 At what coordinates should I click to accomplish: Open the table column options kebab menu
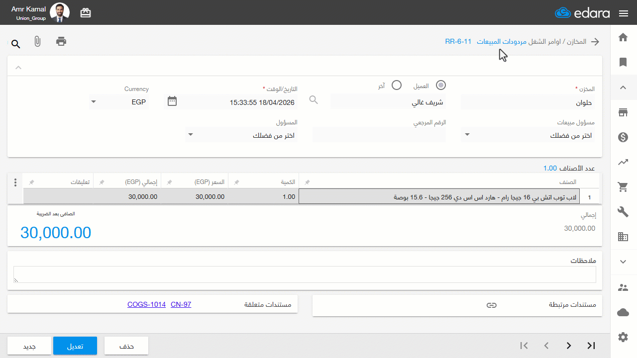pyautogui.click(x=15, y=182)
